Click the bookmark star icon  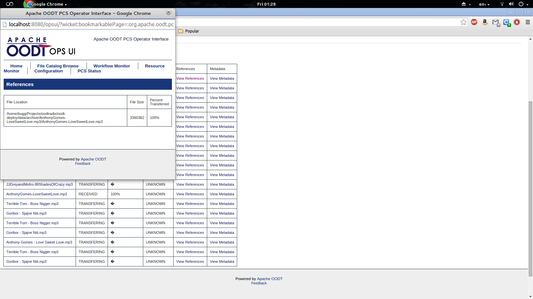(463, 22)
